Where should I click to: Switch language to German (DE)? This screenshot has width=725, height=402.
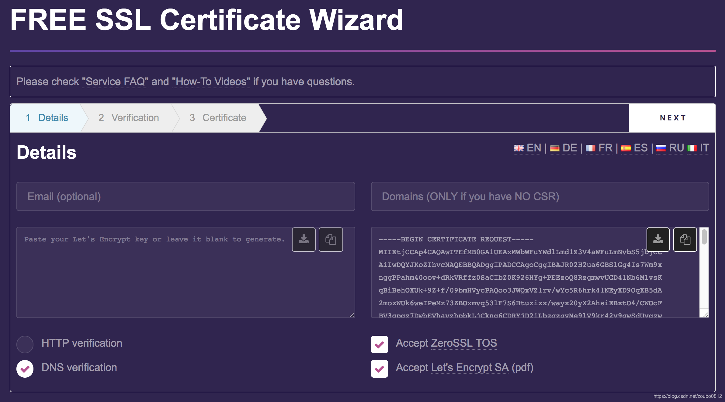coord(563,148)
